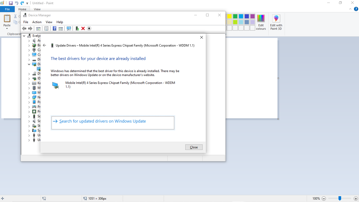Zoom in with the plus button in Paint
The width and height of the screenshot is (359, 202).
[x=356, y=199]
